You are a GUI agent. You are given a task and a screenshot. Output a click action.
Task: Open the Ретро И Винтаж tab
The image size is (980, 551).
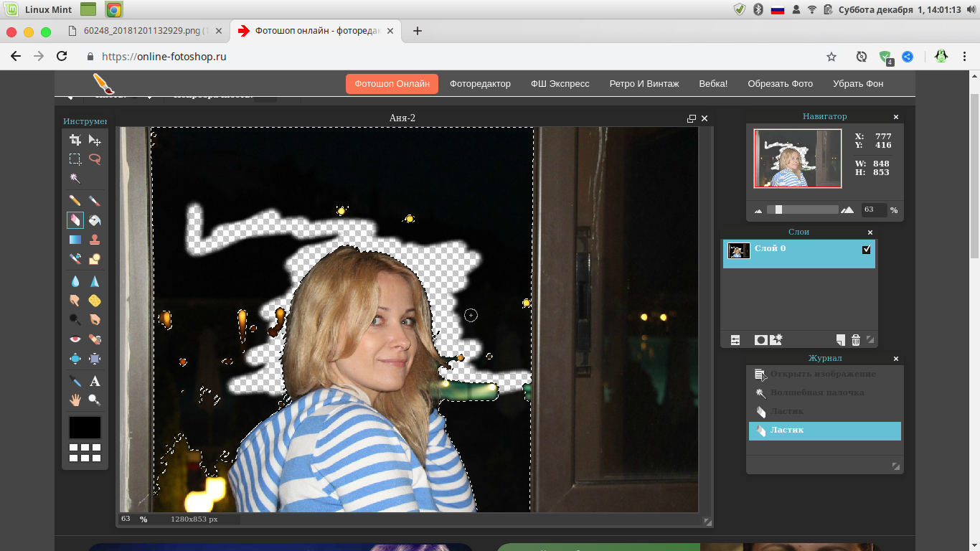click(644, 84)
